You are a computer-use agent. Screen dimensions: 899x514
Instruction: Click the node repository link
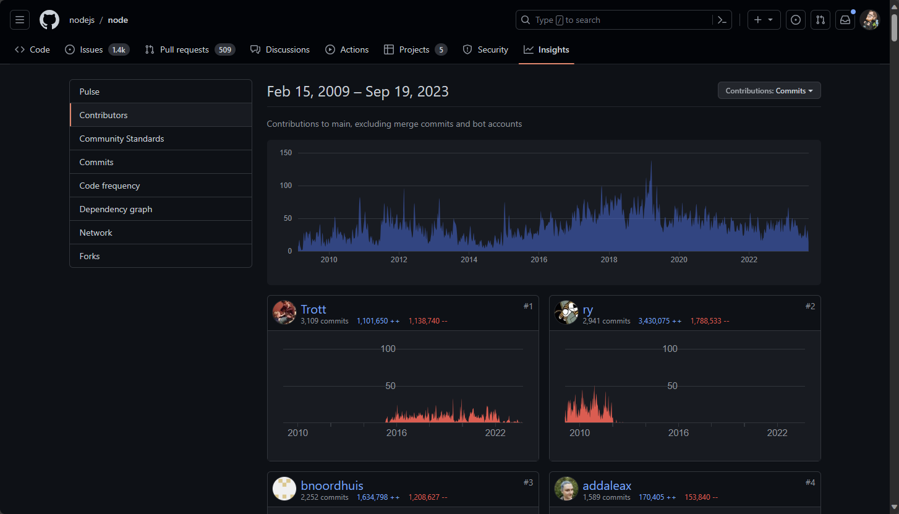(x=118, y=20)
